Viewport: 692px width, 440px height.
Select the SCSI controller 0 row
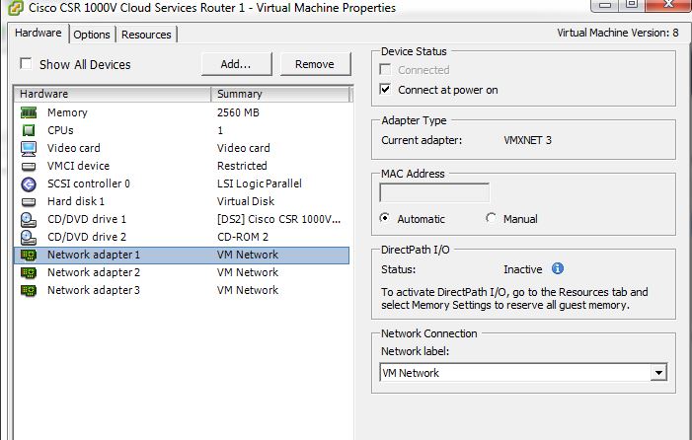pyautogui.click(x=182, y=183)
